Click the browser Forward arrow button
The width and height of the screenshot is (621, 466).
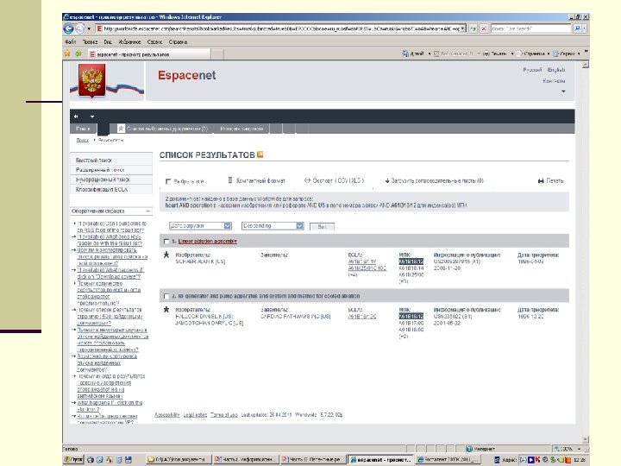point(79,28)
